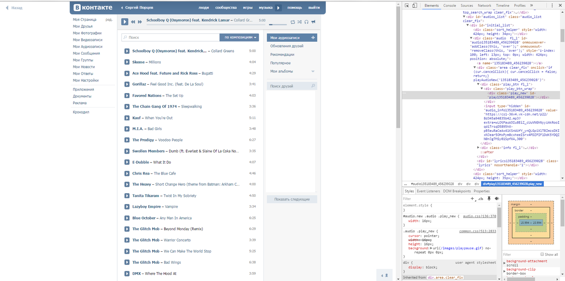
Task: Click plus icon next to 'Мои аудиозаписи'
Action: tap(313, 37)
